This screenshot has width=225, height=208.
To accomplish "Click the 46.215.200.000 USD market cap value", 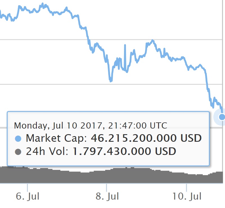I will coord(146,138).
